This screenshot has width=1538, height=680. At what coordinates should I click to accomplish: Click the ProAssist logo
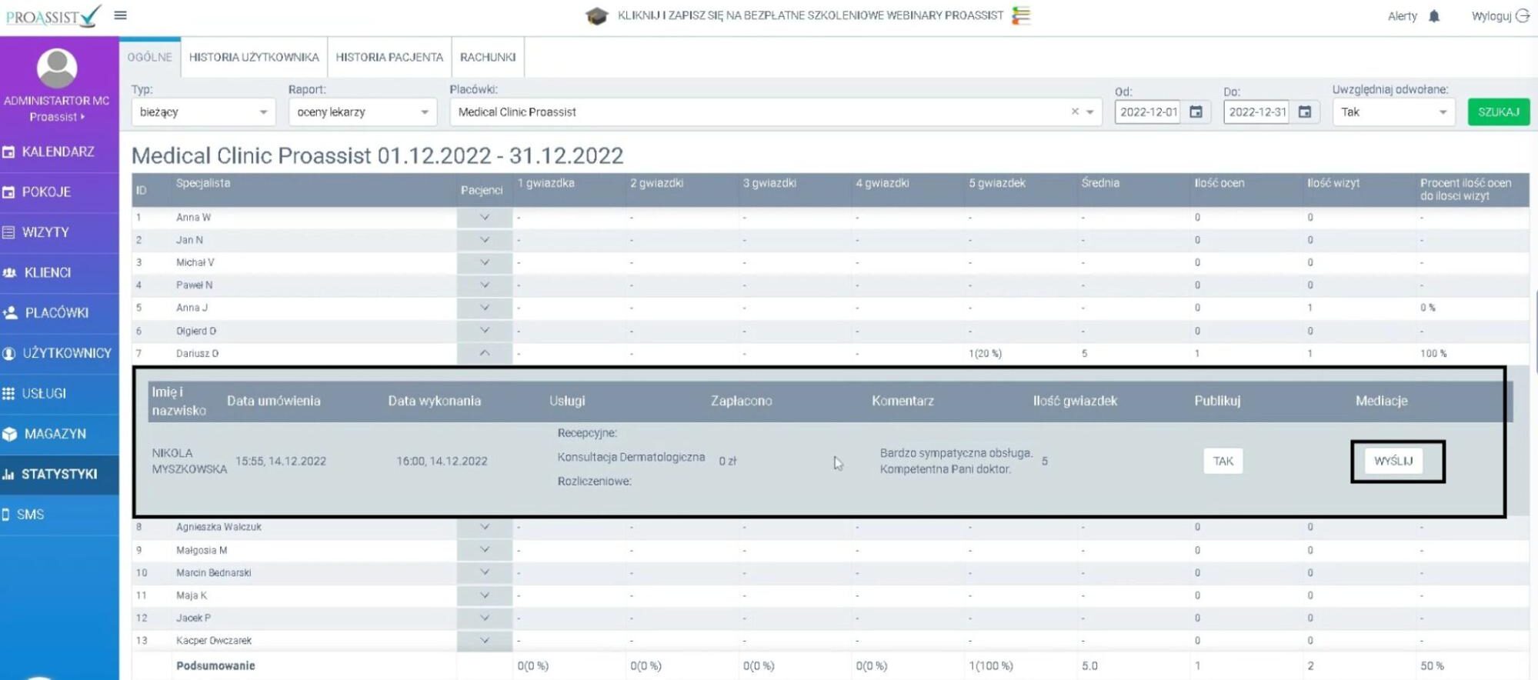pyautogui.click(x=53, y=16)
